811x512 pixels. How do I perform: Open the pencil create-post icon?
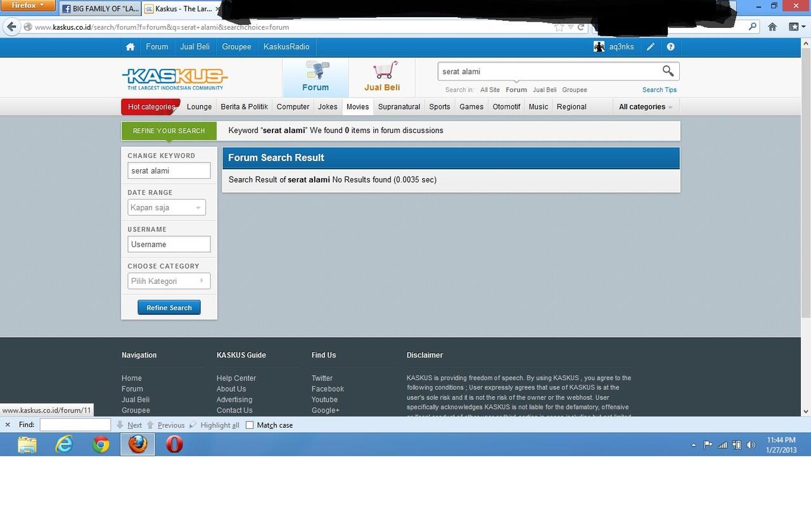click(x=651, y=47)
